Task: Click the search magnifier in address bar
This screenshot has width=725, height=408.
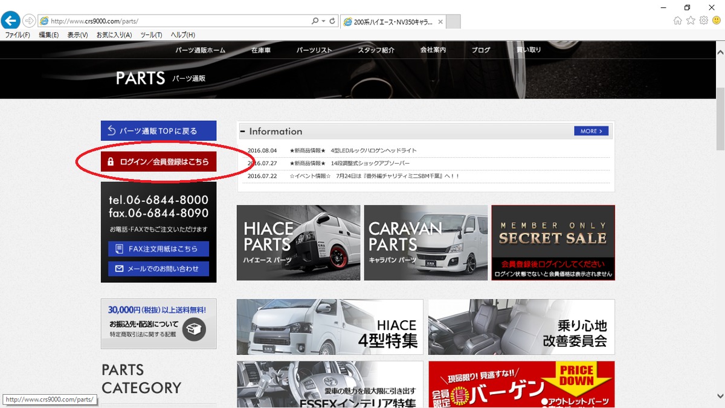Action: 315,21
